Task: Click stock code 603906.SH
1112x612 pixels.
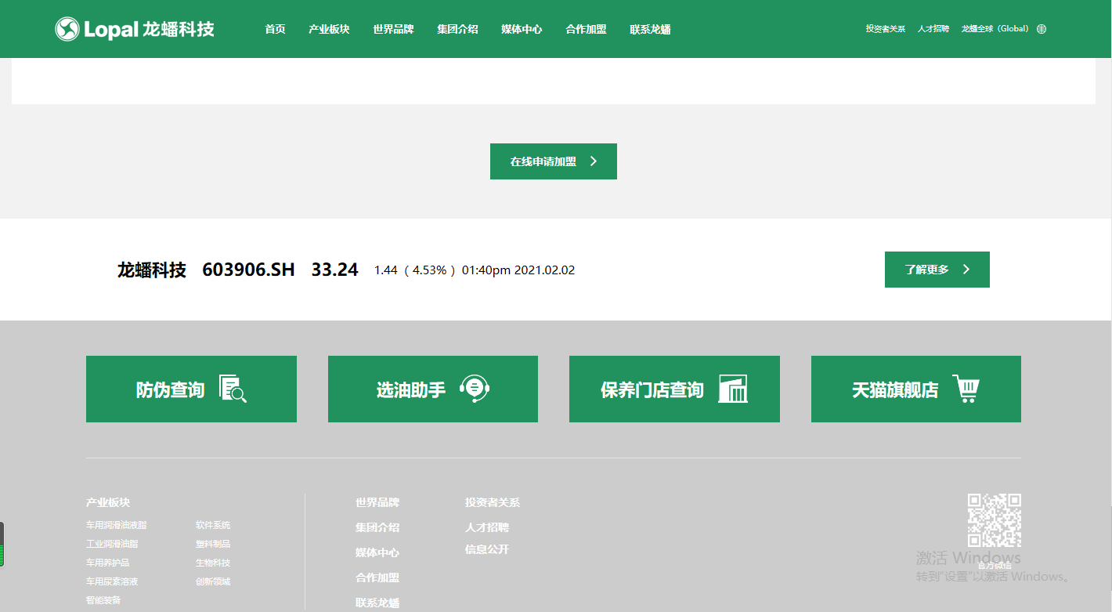Action: point(249,270)
